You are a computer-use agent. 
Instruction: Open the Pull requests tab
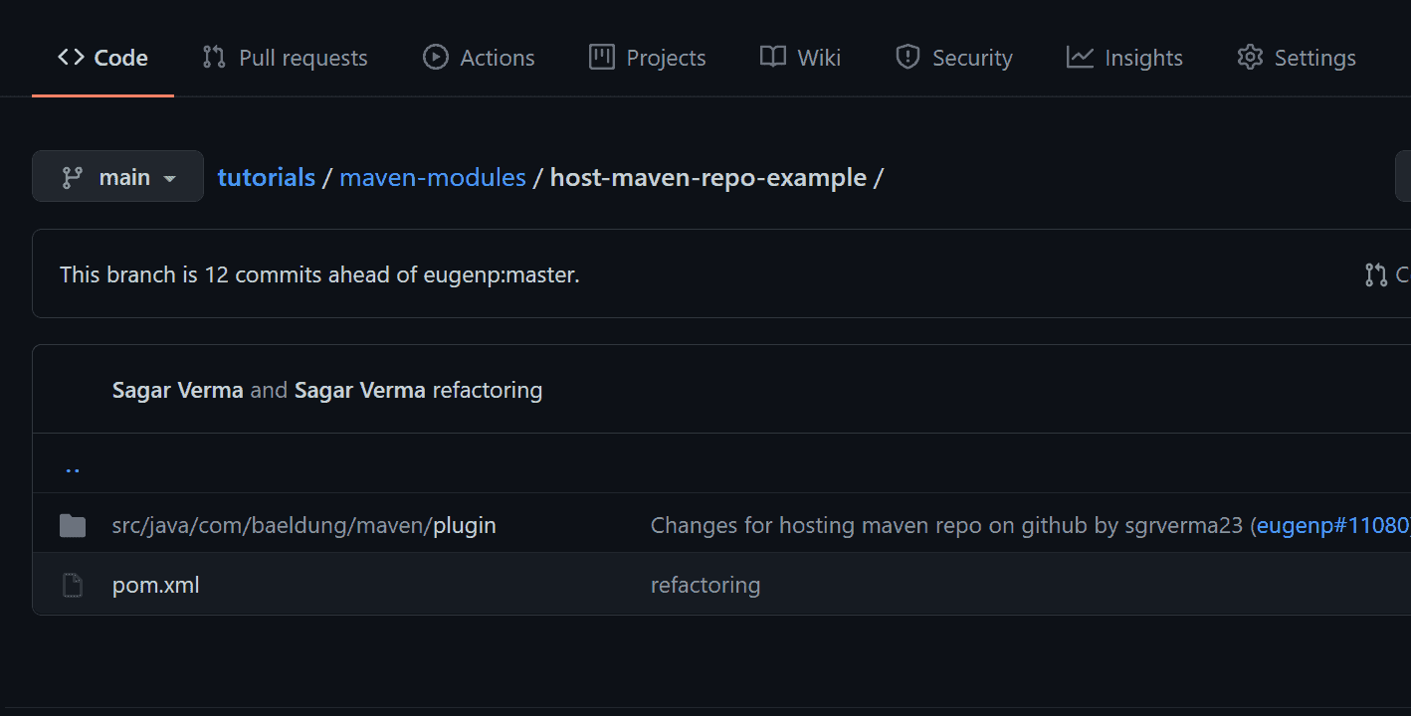coord(285,58)
